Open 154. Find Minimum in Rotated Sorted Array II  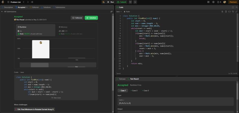34,109
